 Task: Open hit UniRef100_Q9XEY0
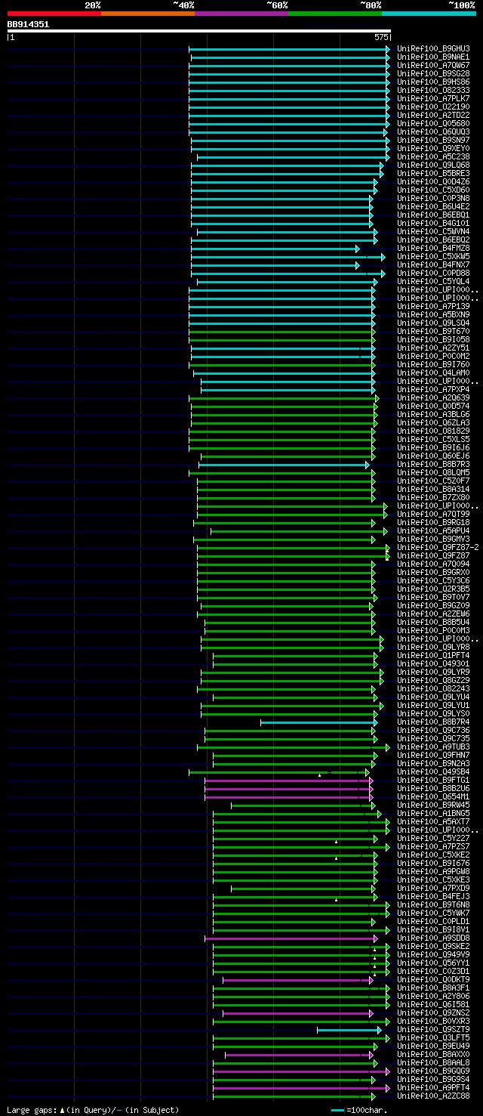tap(433, 148)
